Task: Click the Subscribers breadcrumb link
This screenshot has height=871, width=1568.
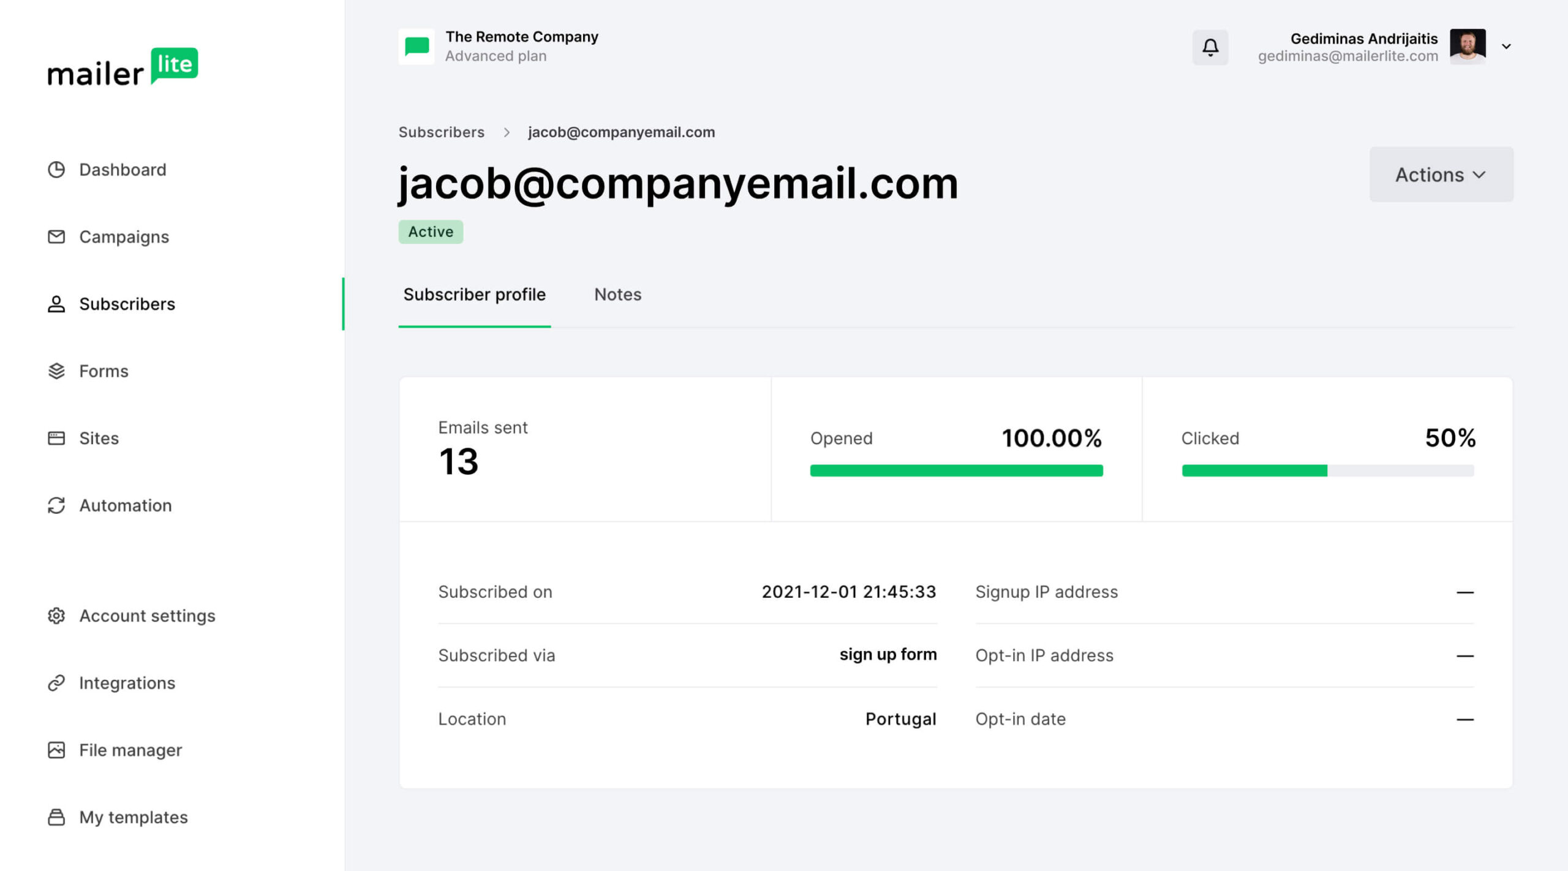Action: tap(442, 131)
